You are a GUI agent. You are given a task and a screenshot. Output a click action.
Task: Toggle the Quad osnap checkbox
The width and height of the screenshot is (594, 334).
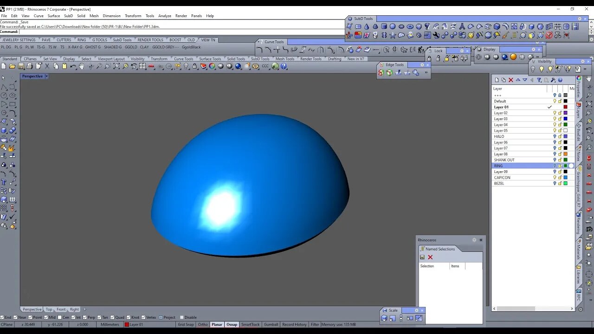112,317
